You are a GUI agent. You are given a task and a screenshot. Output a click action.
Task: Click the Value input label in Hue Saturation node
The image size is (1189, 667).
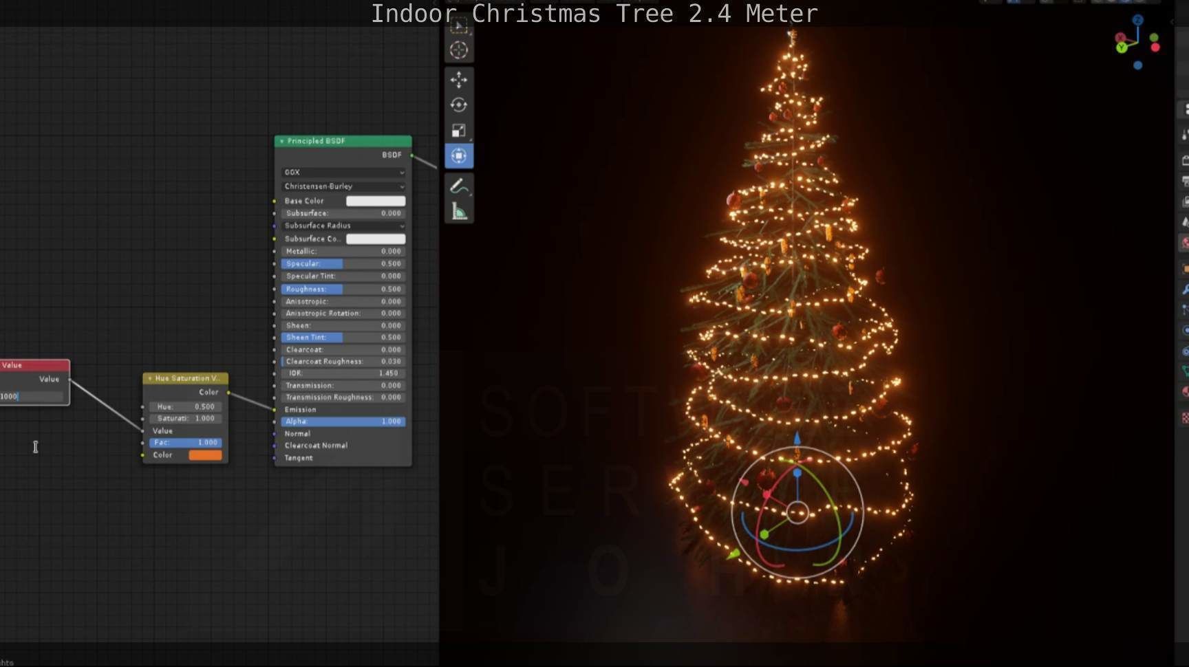coord(162,431)
